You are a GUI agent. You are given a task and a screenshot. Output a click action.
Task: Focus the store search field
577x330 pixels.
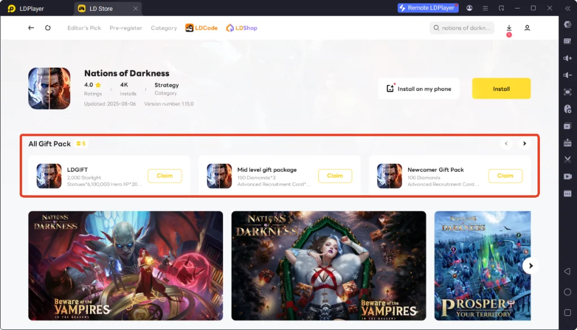[x=462, y=28]
